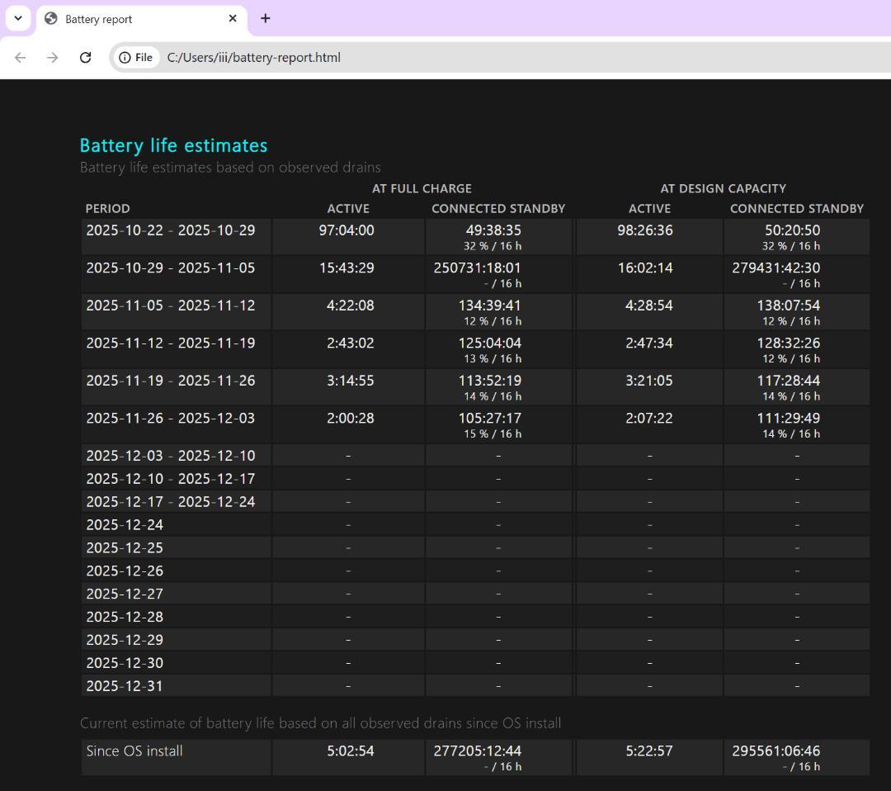Image resolution: width=891 pixels, height=791 pixels.
Task: Click the Battery life estimates heading
Action: [x=173, y=145]
